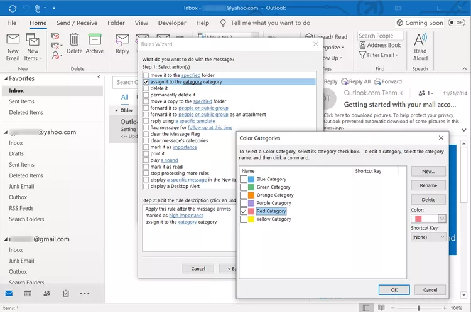Click OK in Color Categories dialog
Viewport: 471px width, 312px height.
pos(394,290)
